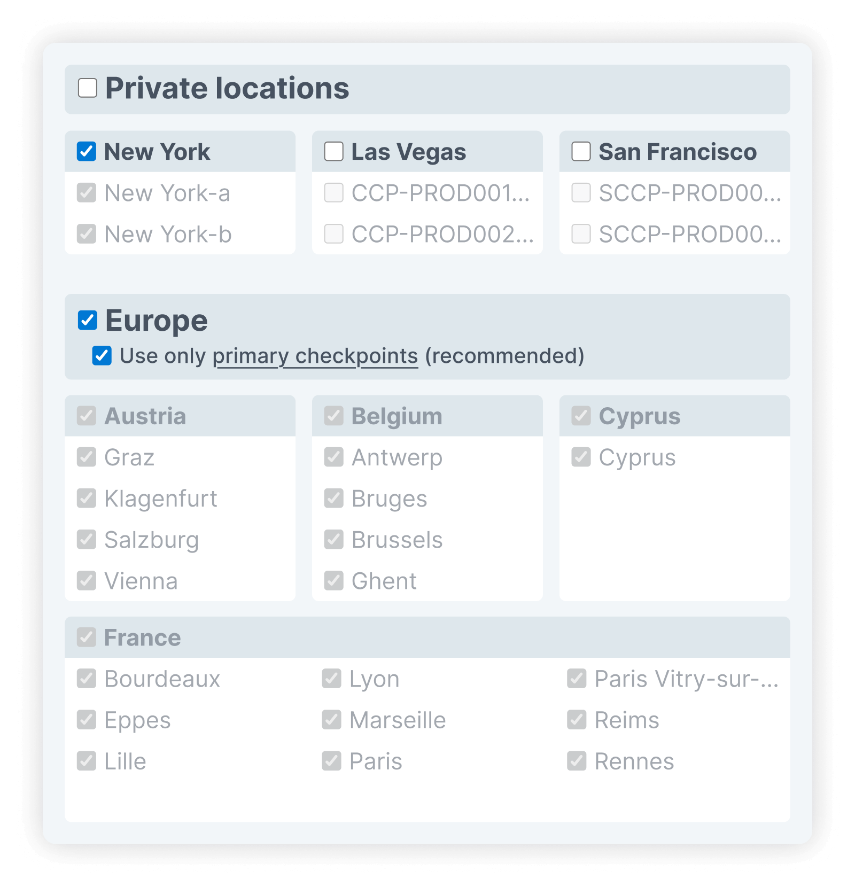Toggle Use only primary checkpoints checkbox

[x=102, y=356]
